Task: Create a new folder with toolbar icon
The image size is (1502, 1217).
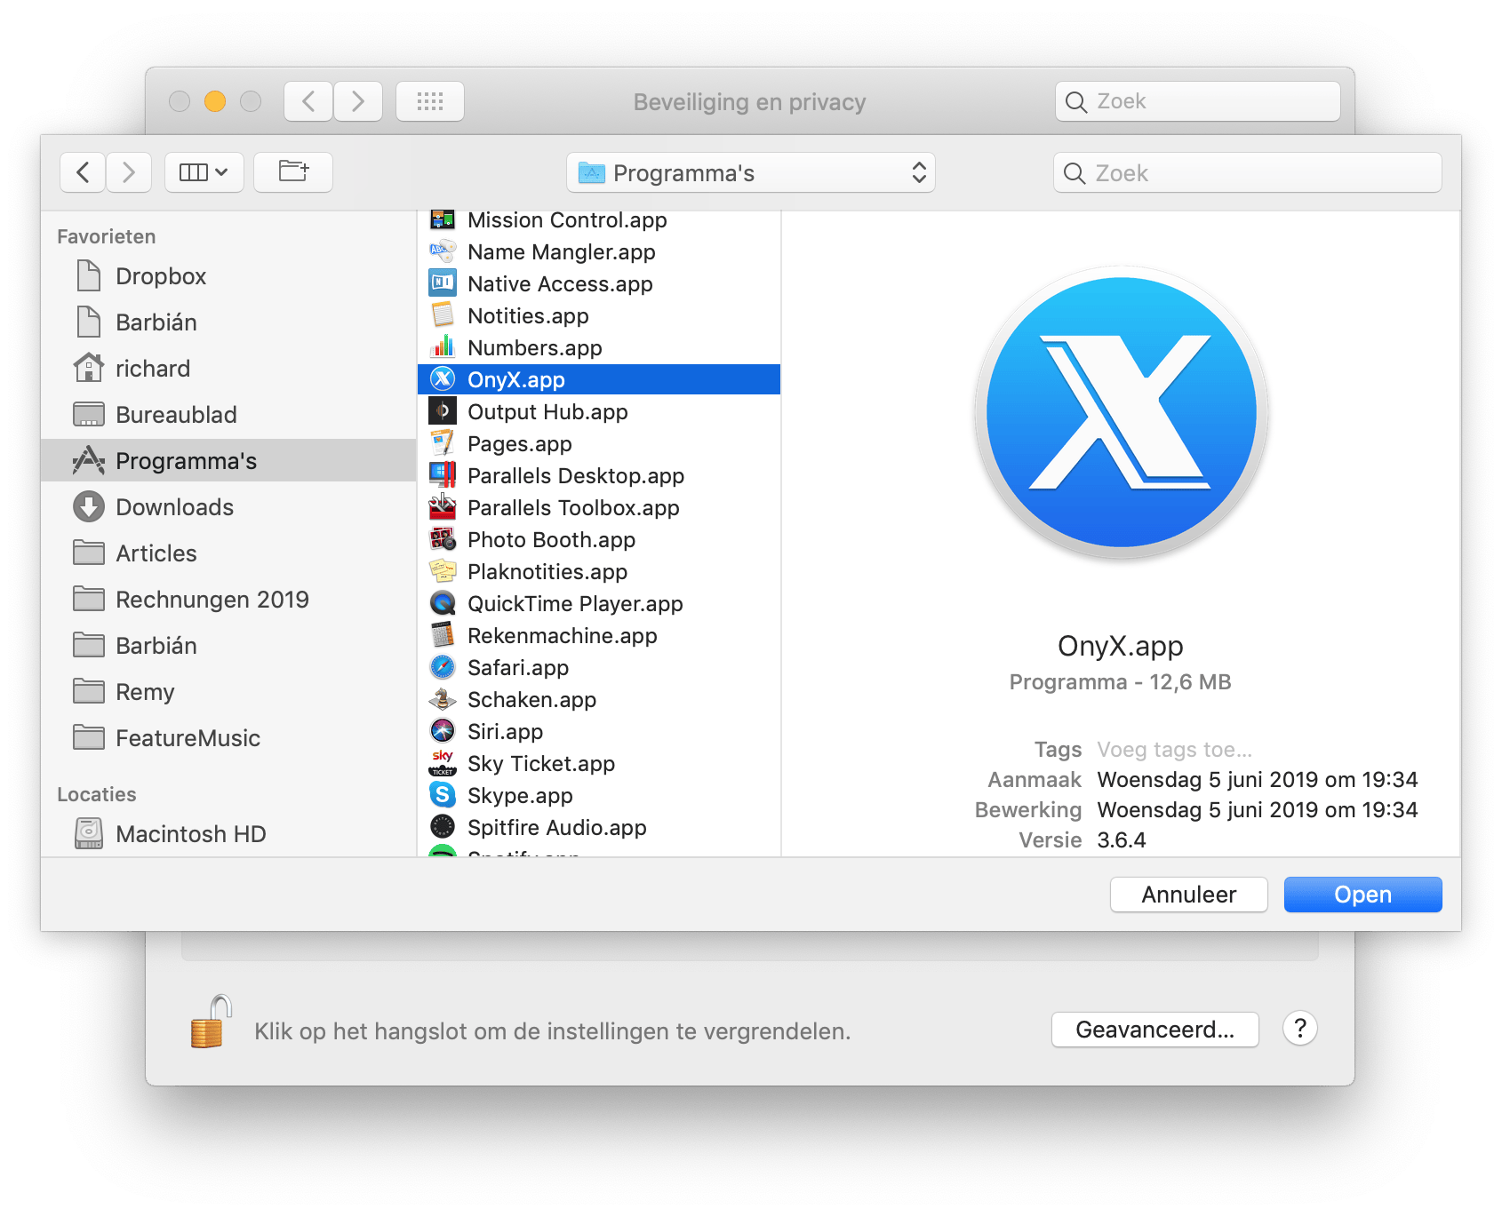Action: click(x=293, y=171)
